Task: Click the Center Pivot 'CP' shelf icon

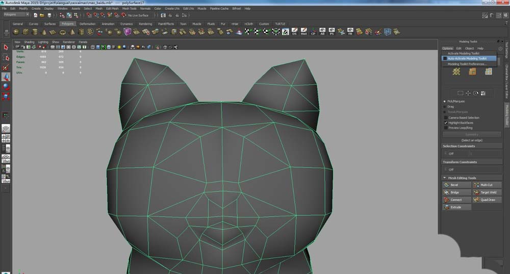Action: click(x=313, y=32)
